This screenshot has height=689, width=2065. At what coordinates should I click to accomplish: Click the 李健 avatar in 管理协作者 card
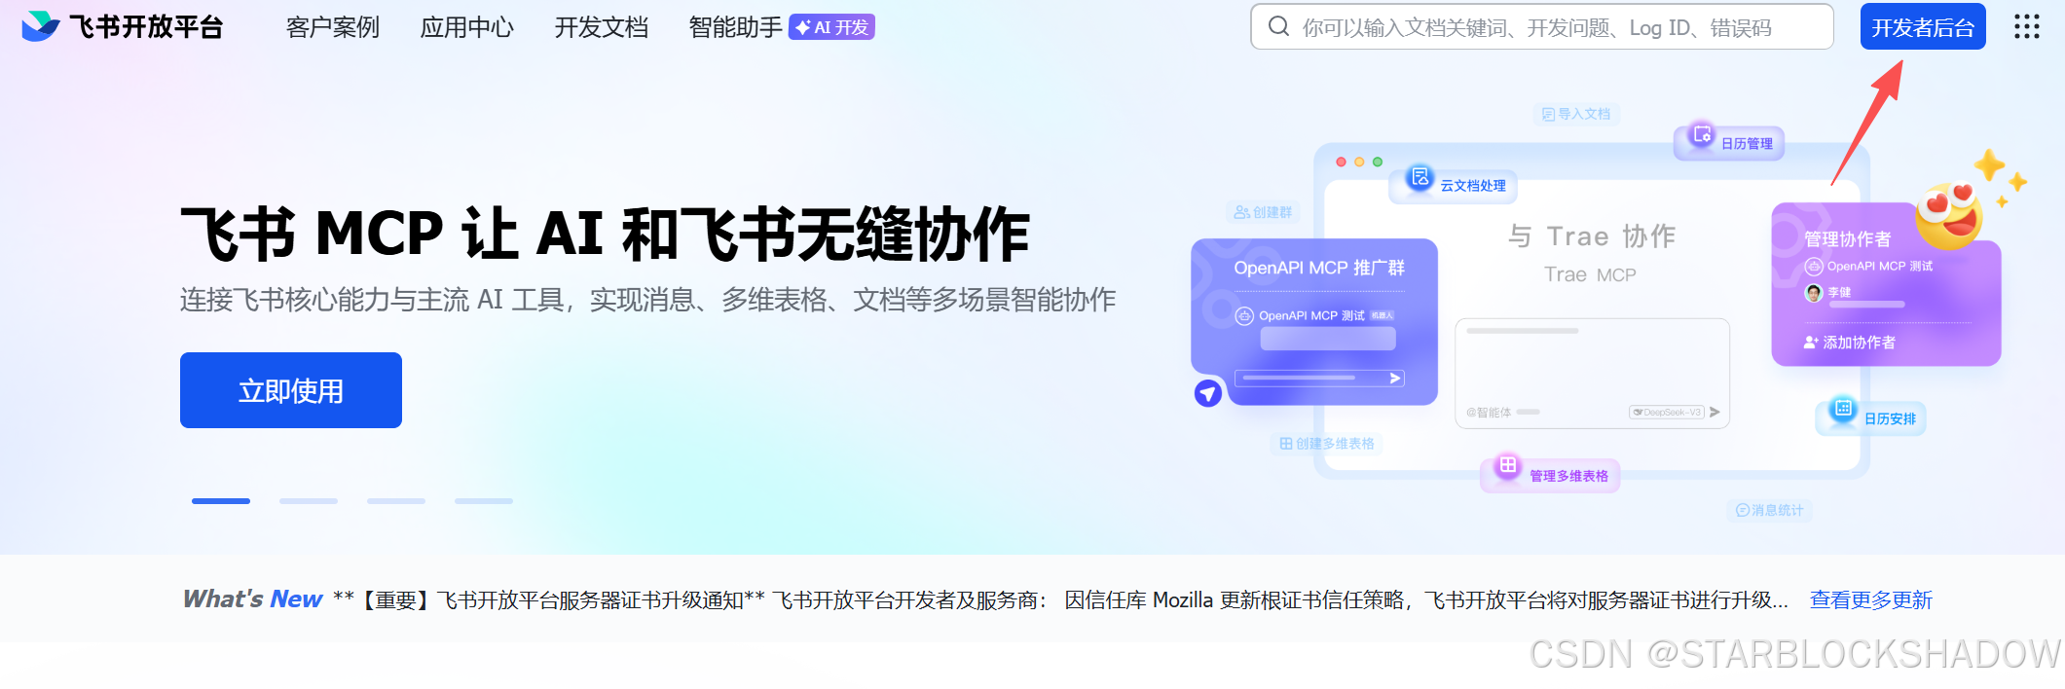point(1814,293)
